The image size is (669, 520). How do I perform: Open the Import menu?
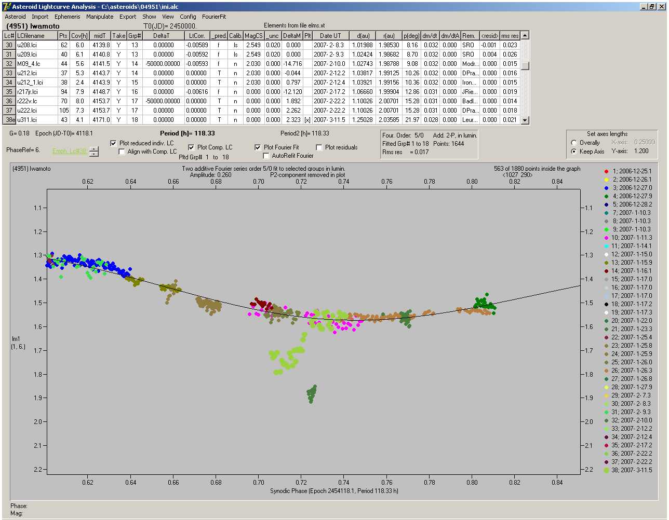coord(40,17)
